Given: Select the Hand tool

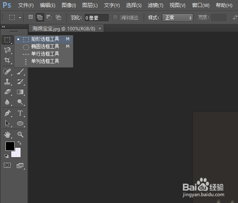Looking at the screenshot, I should [7, 135].
